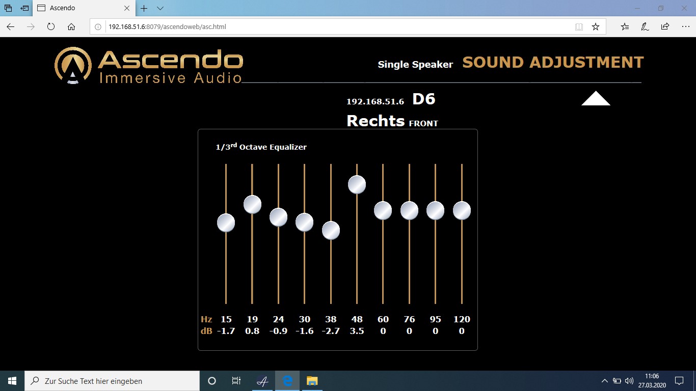Screen dimensions: 696x391
Task: Open the Windows Start menu
Action: (x=12, y=381)
